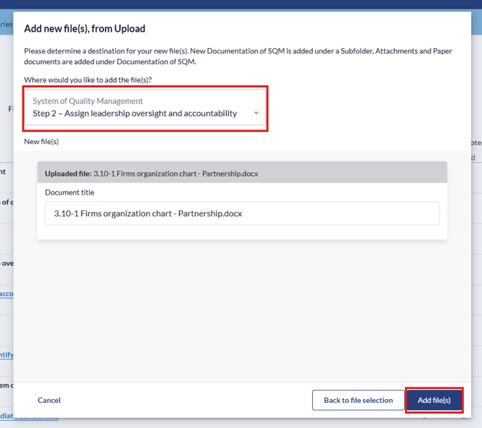Confirm upload with Add file(s) button
This screenshot has width=482, height=428.
point(434,400)
